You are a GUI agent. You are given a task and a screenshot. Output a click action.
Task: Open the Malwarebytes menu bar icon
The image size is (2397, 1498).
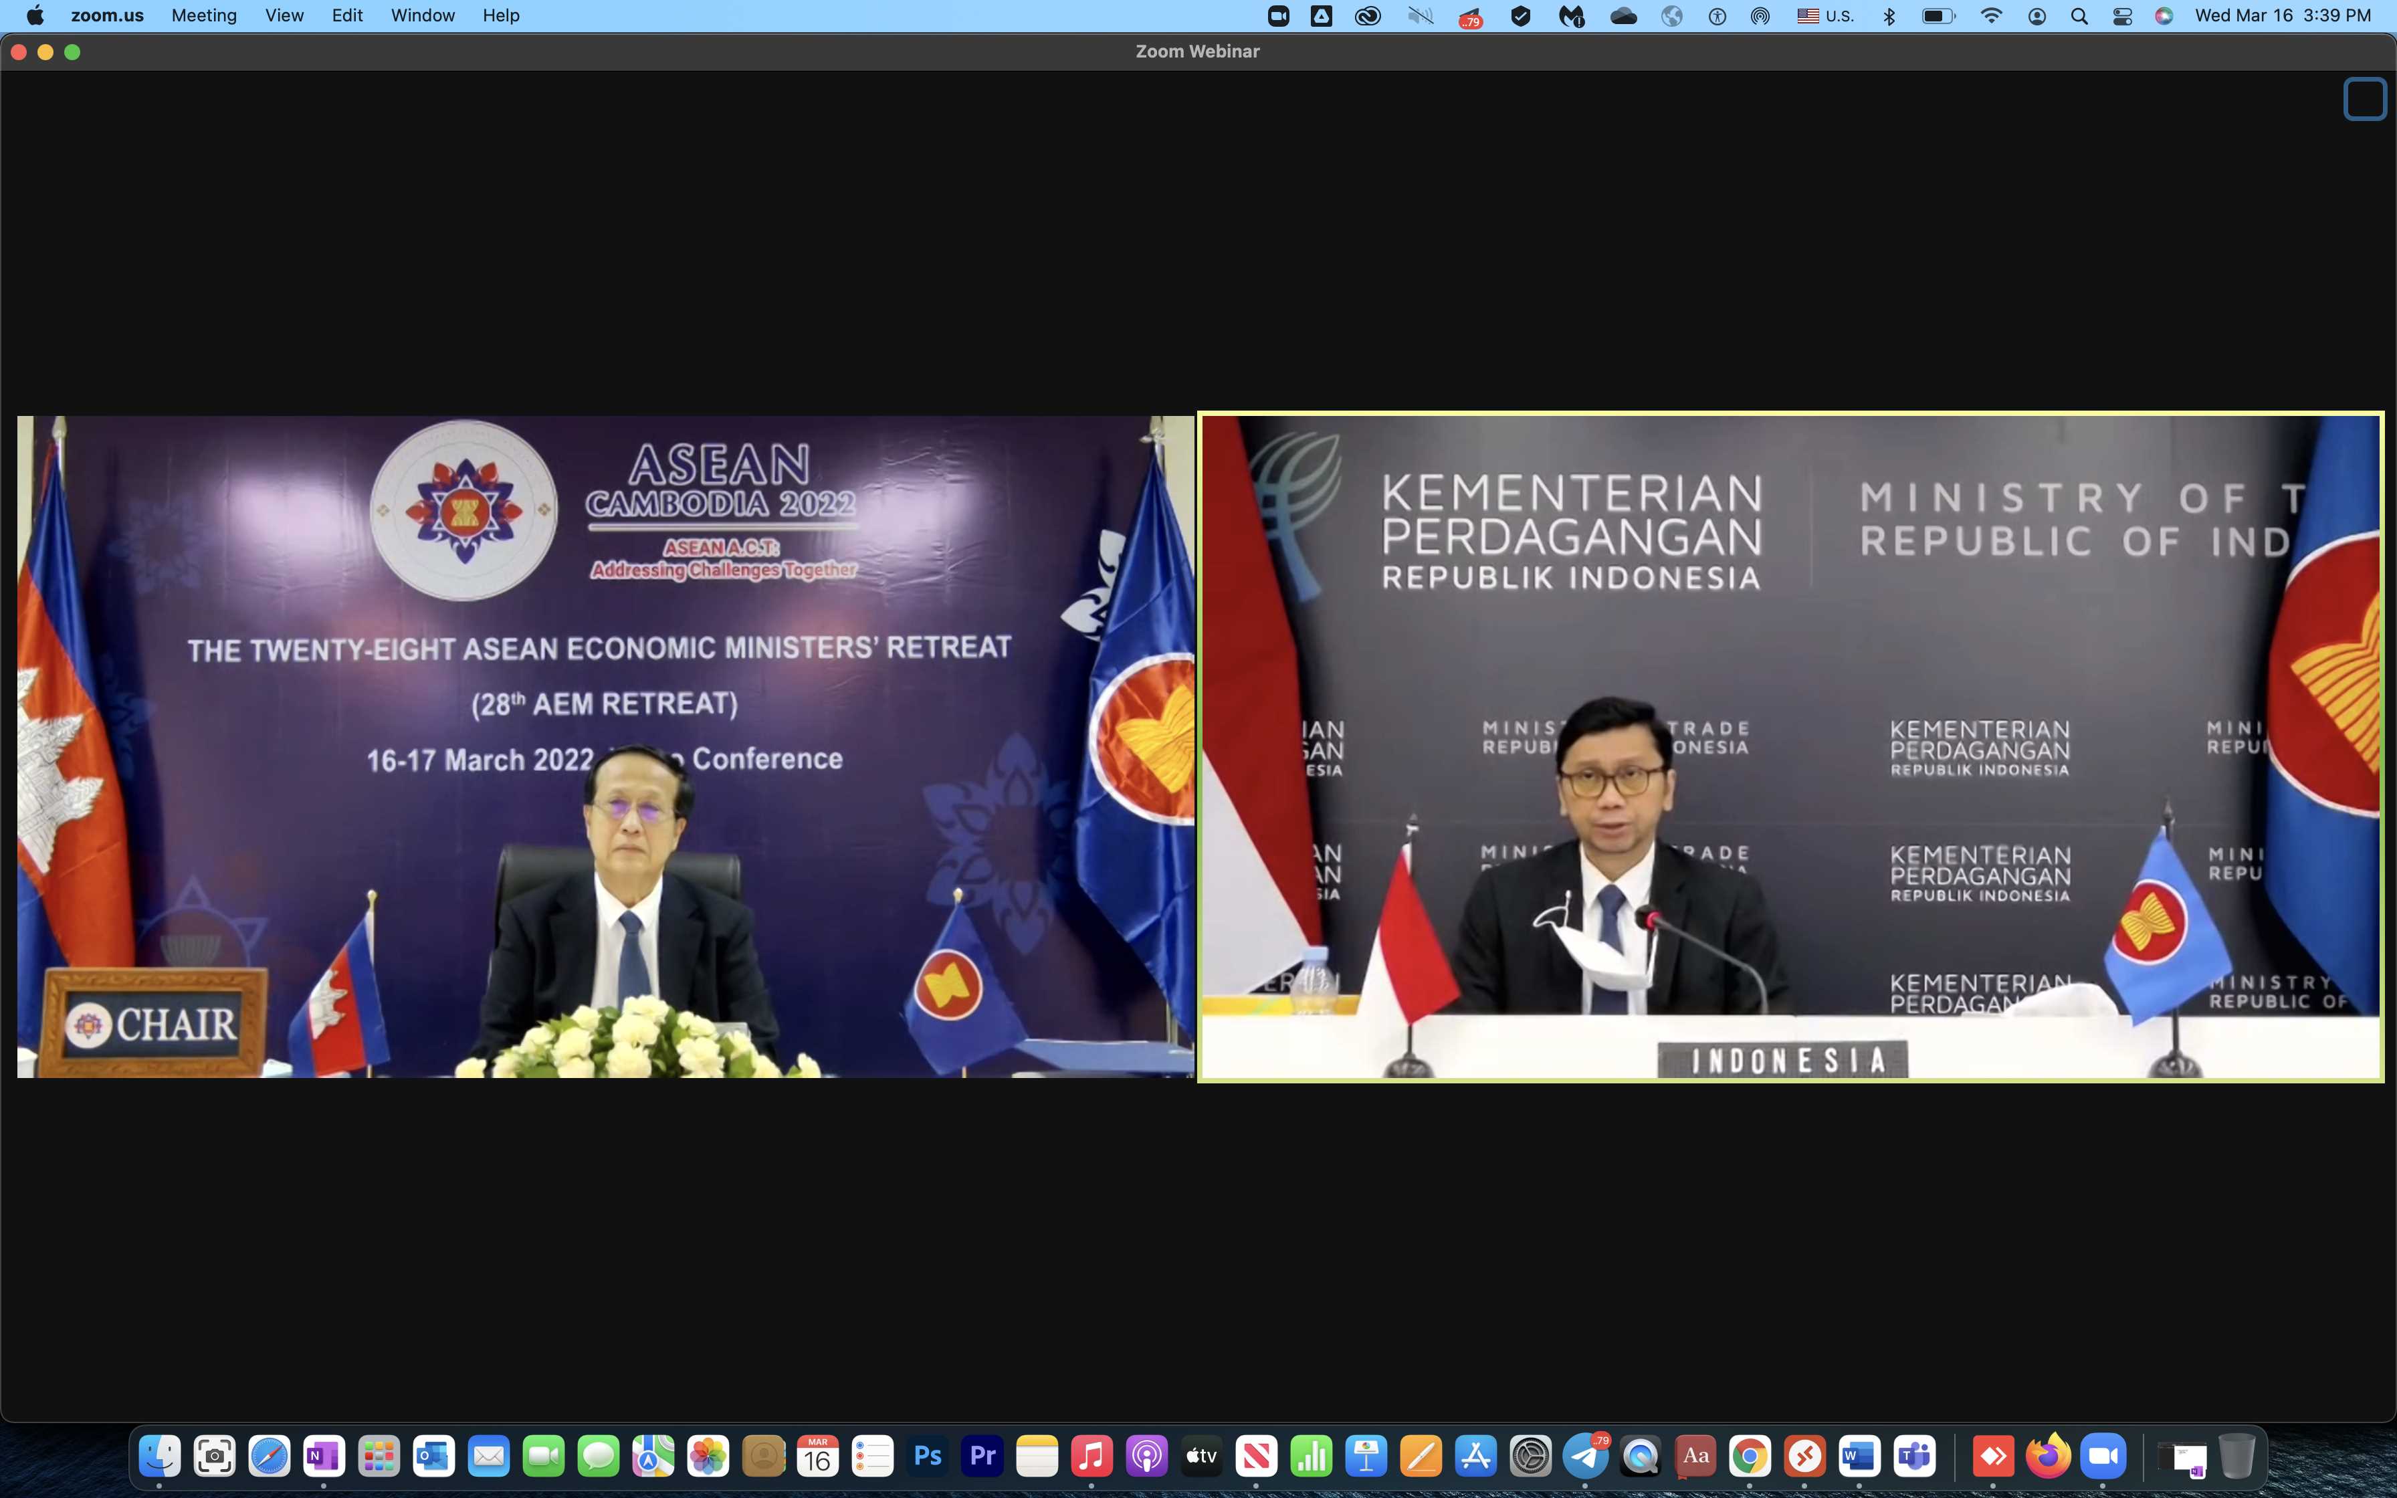coord(1572,16)
